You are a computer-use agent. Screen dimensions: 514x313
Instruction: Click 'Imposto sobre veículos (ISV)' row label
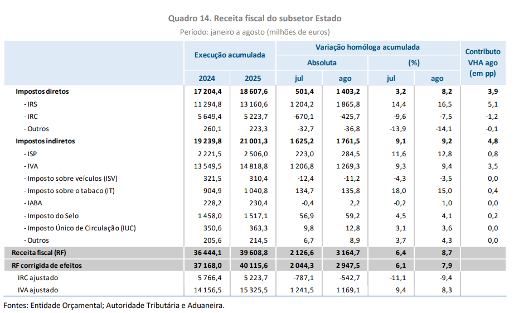71,178
